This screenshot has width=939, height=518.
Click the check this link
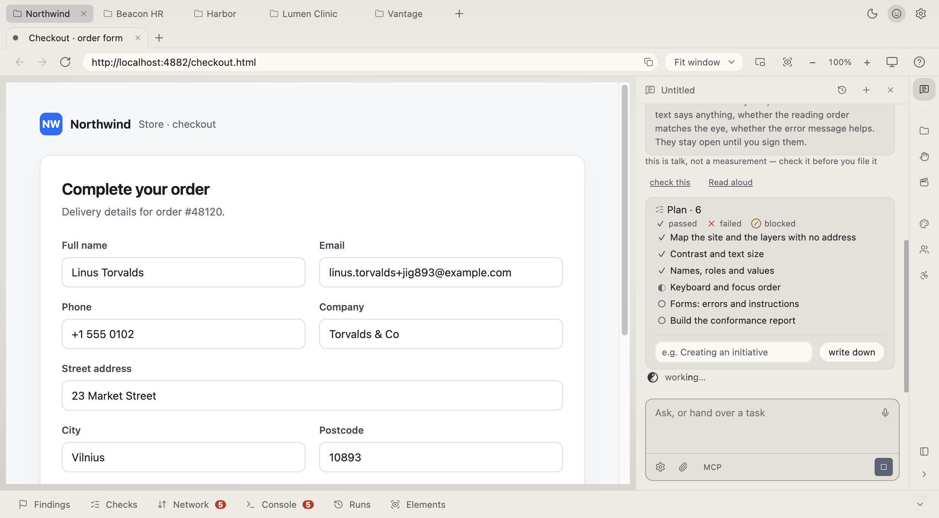[x=670, y=182]
